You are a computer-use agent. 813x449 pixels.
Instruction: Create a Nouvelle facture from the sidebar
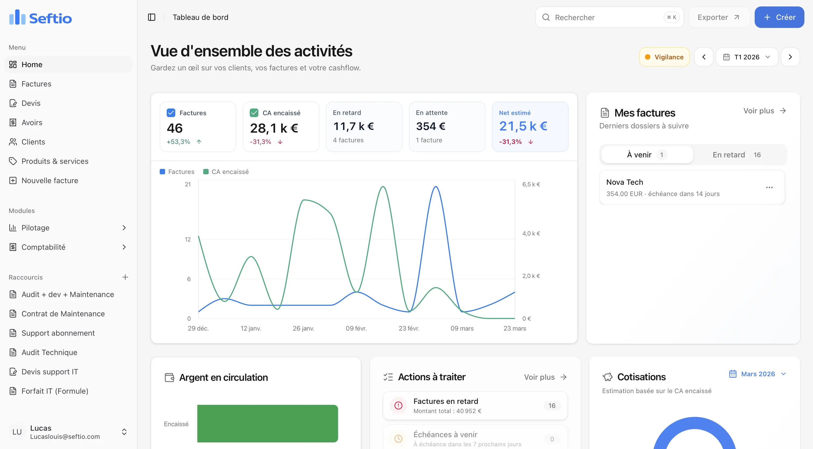coord(49,180)
